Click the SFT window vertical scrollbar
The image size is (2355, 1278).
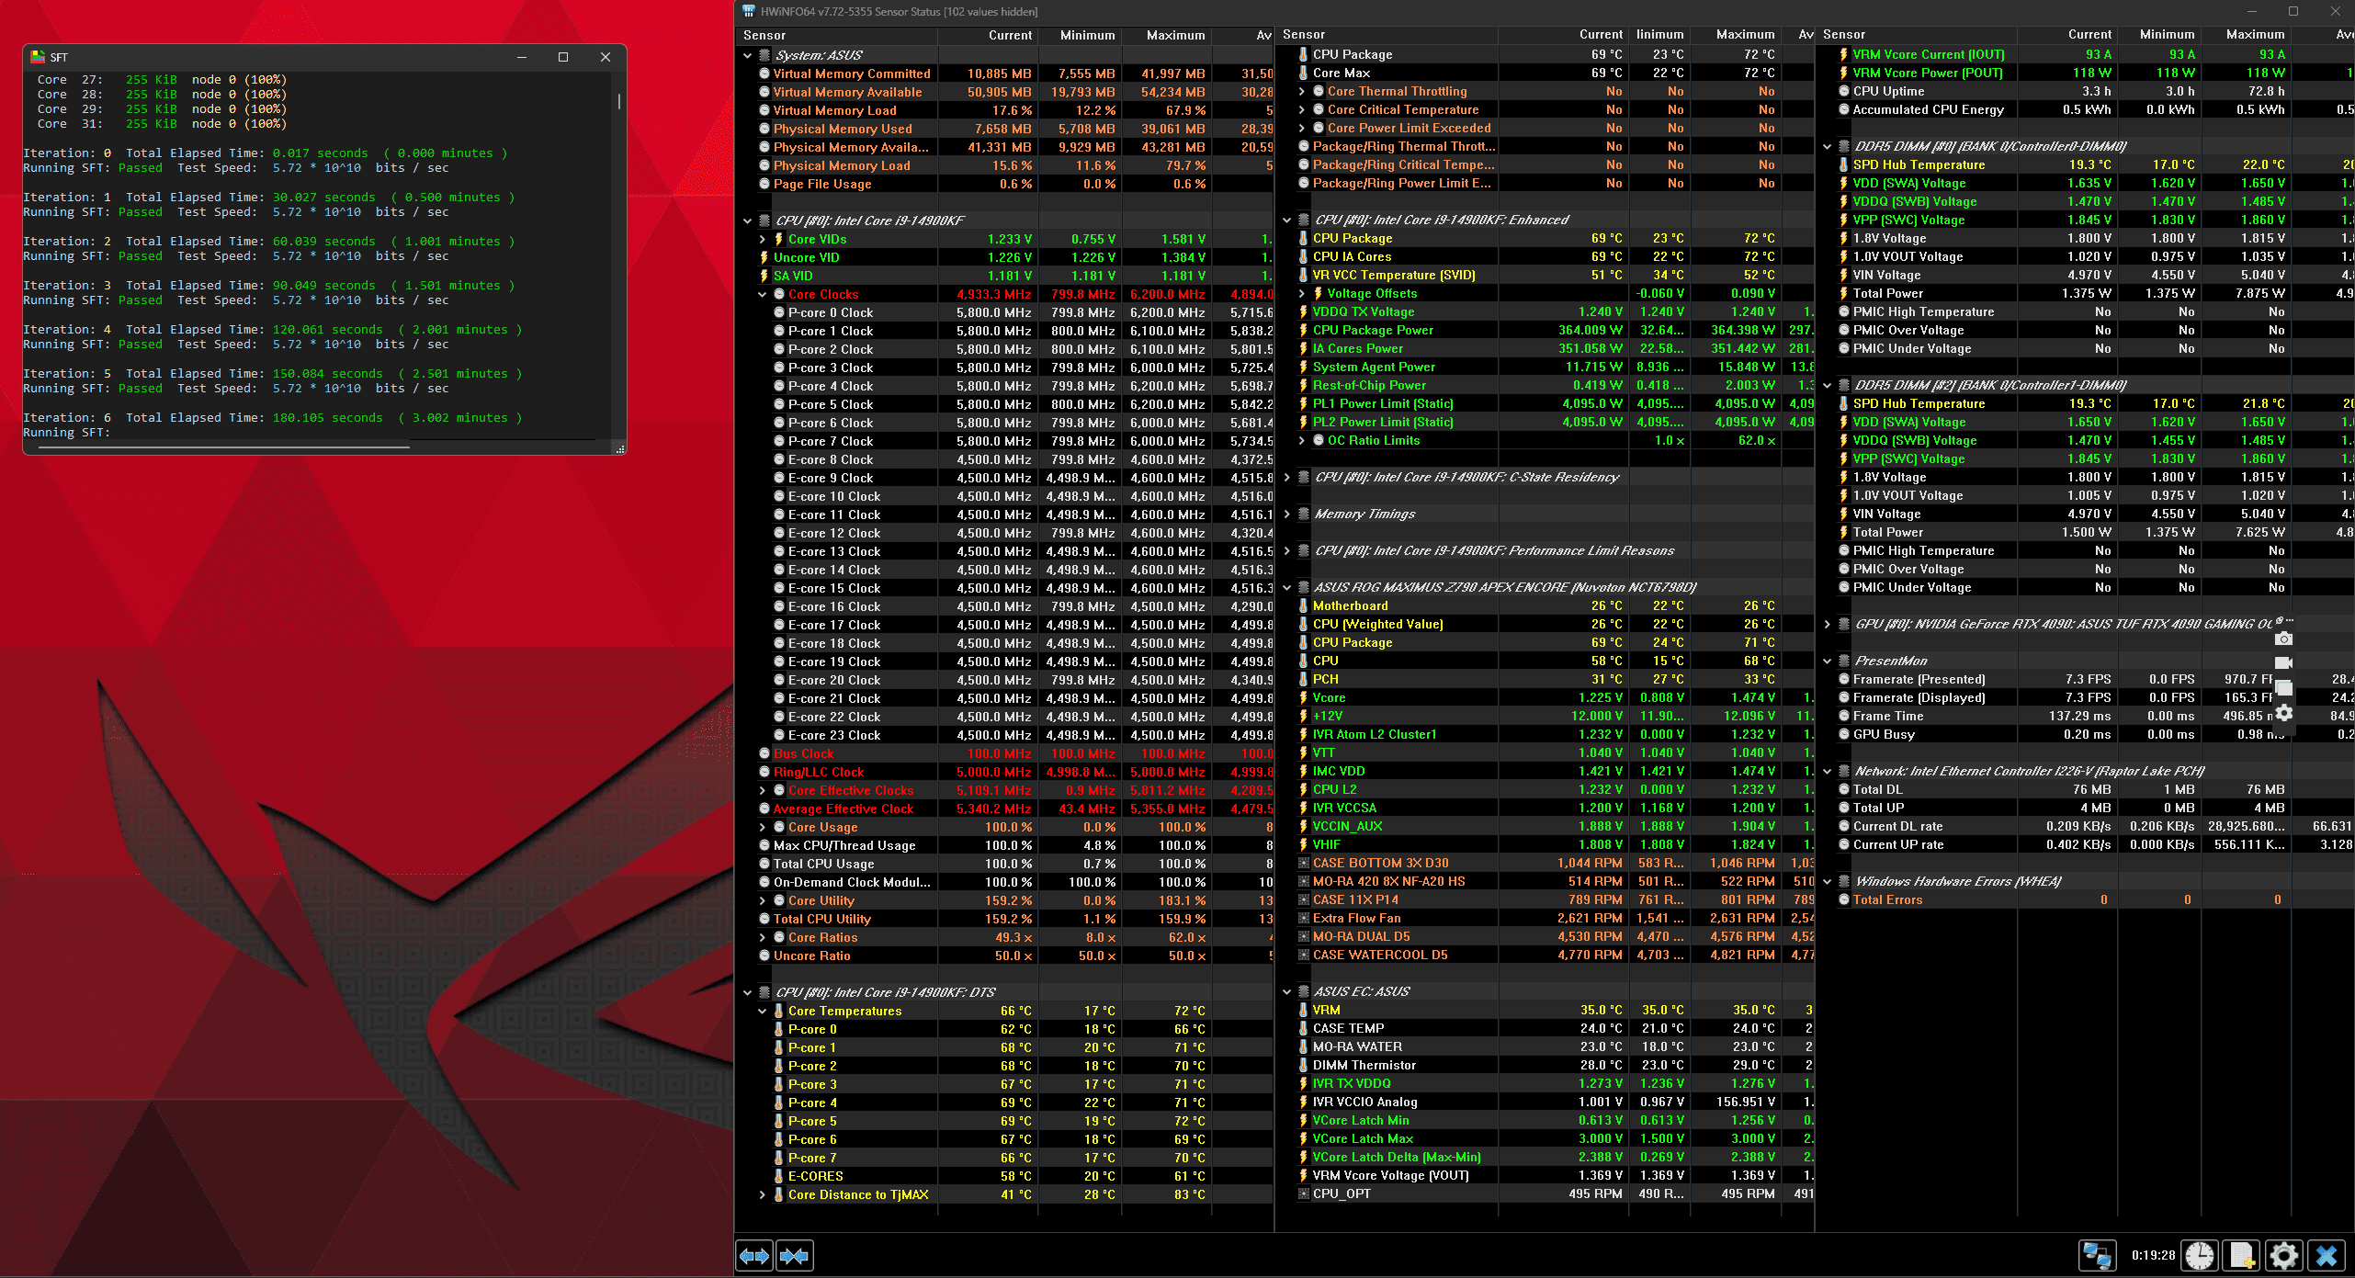(619, 101)
